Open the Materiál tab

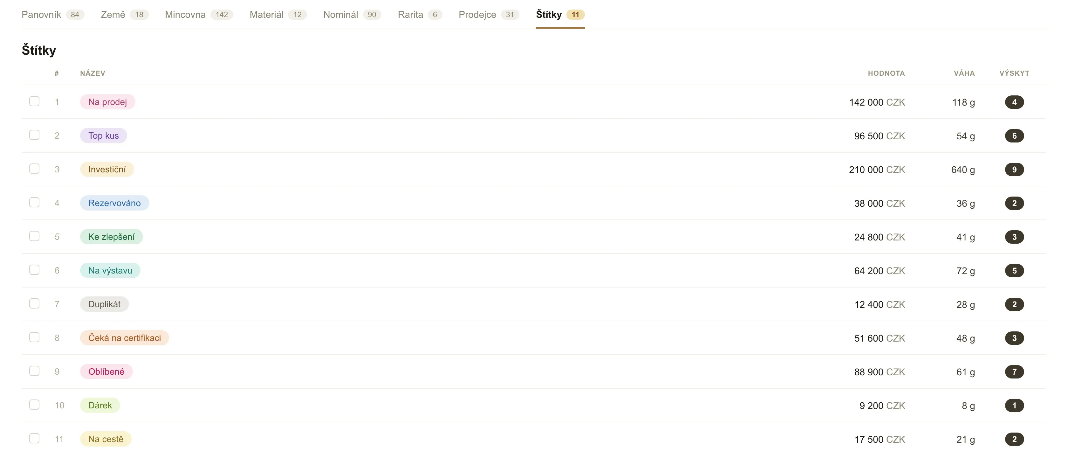pyautogui.click(x=278, y=15)
